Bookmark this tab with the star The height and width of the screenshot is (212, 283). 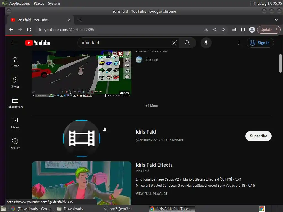pos(223,30)
